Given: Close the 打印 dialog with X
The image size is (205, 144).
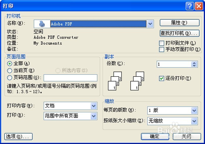Looking at the screenshot, I should click(x=199, y=6).
